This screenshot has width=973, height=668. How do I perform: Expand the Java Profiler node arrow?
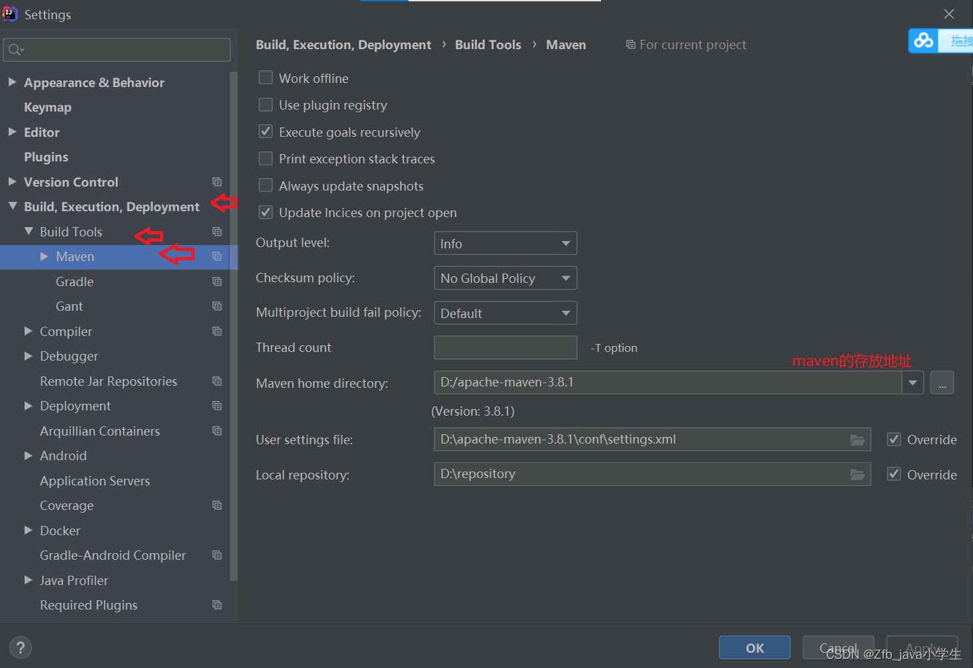click(29, 580)
